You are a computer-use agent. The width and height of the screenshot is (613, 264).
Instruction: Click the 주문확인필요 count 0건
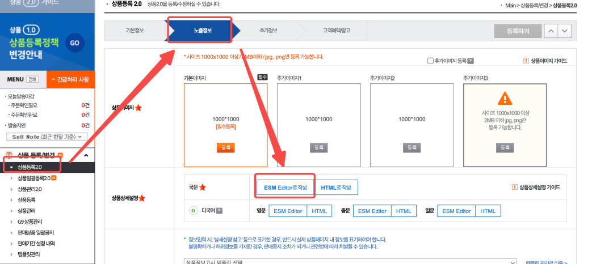tap(85, 105)
